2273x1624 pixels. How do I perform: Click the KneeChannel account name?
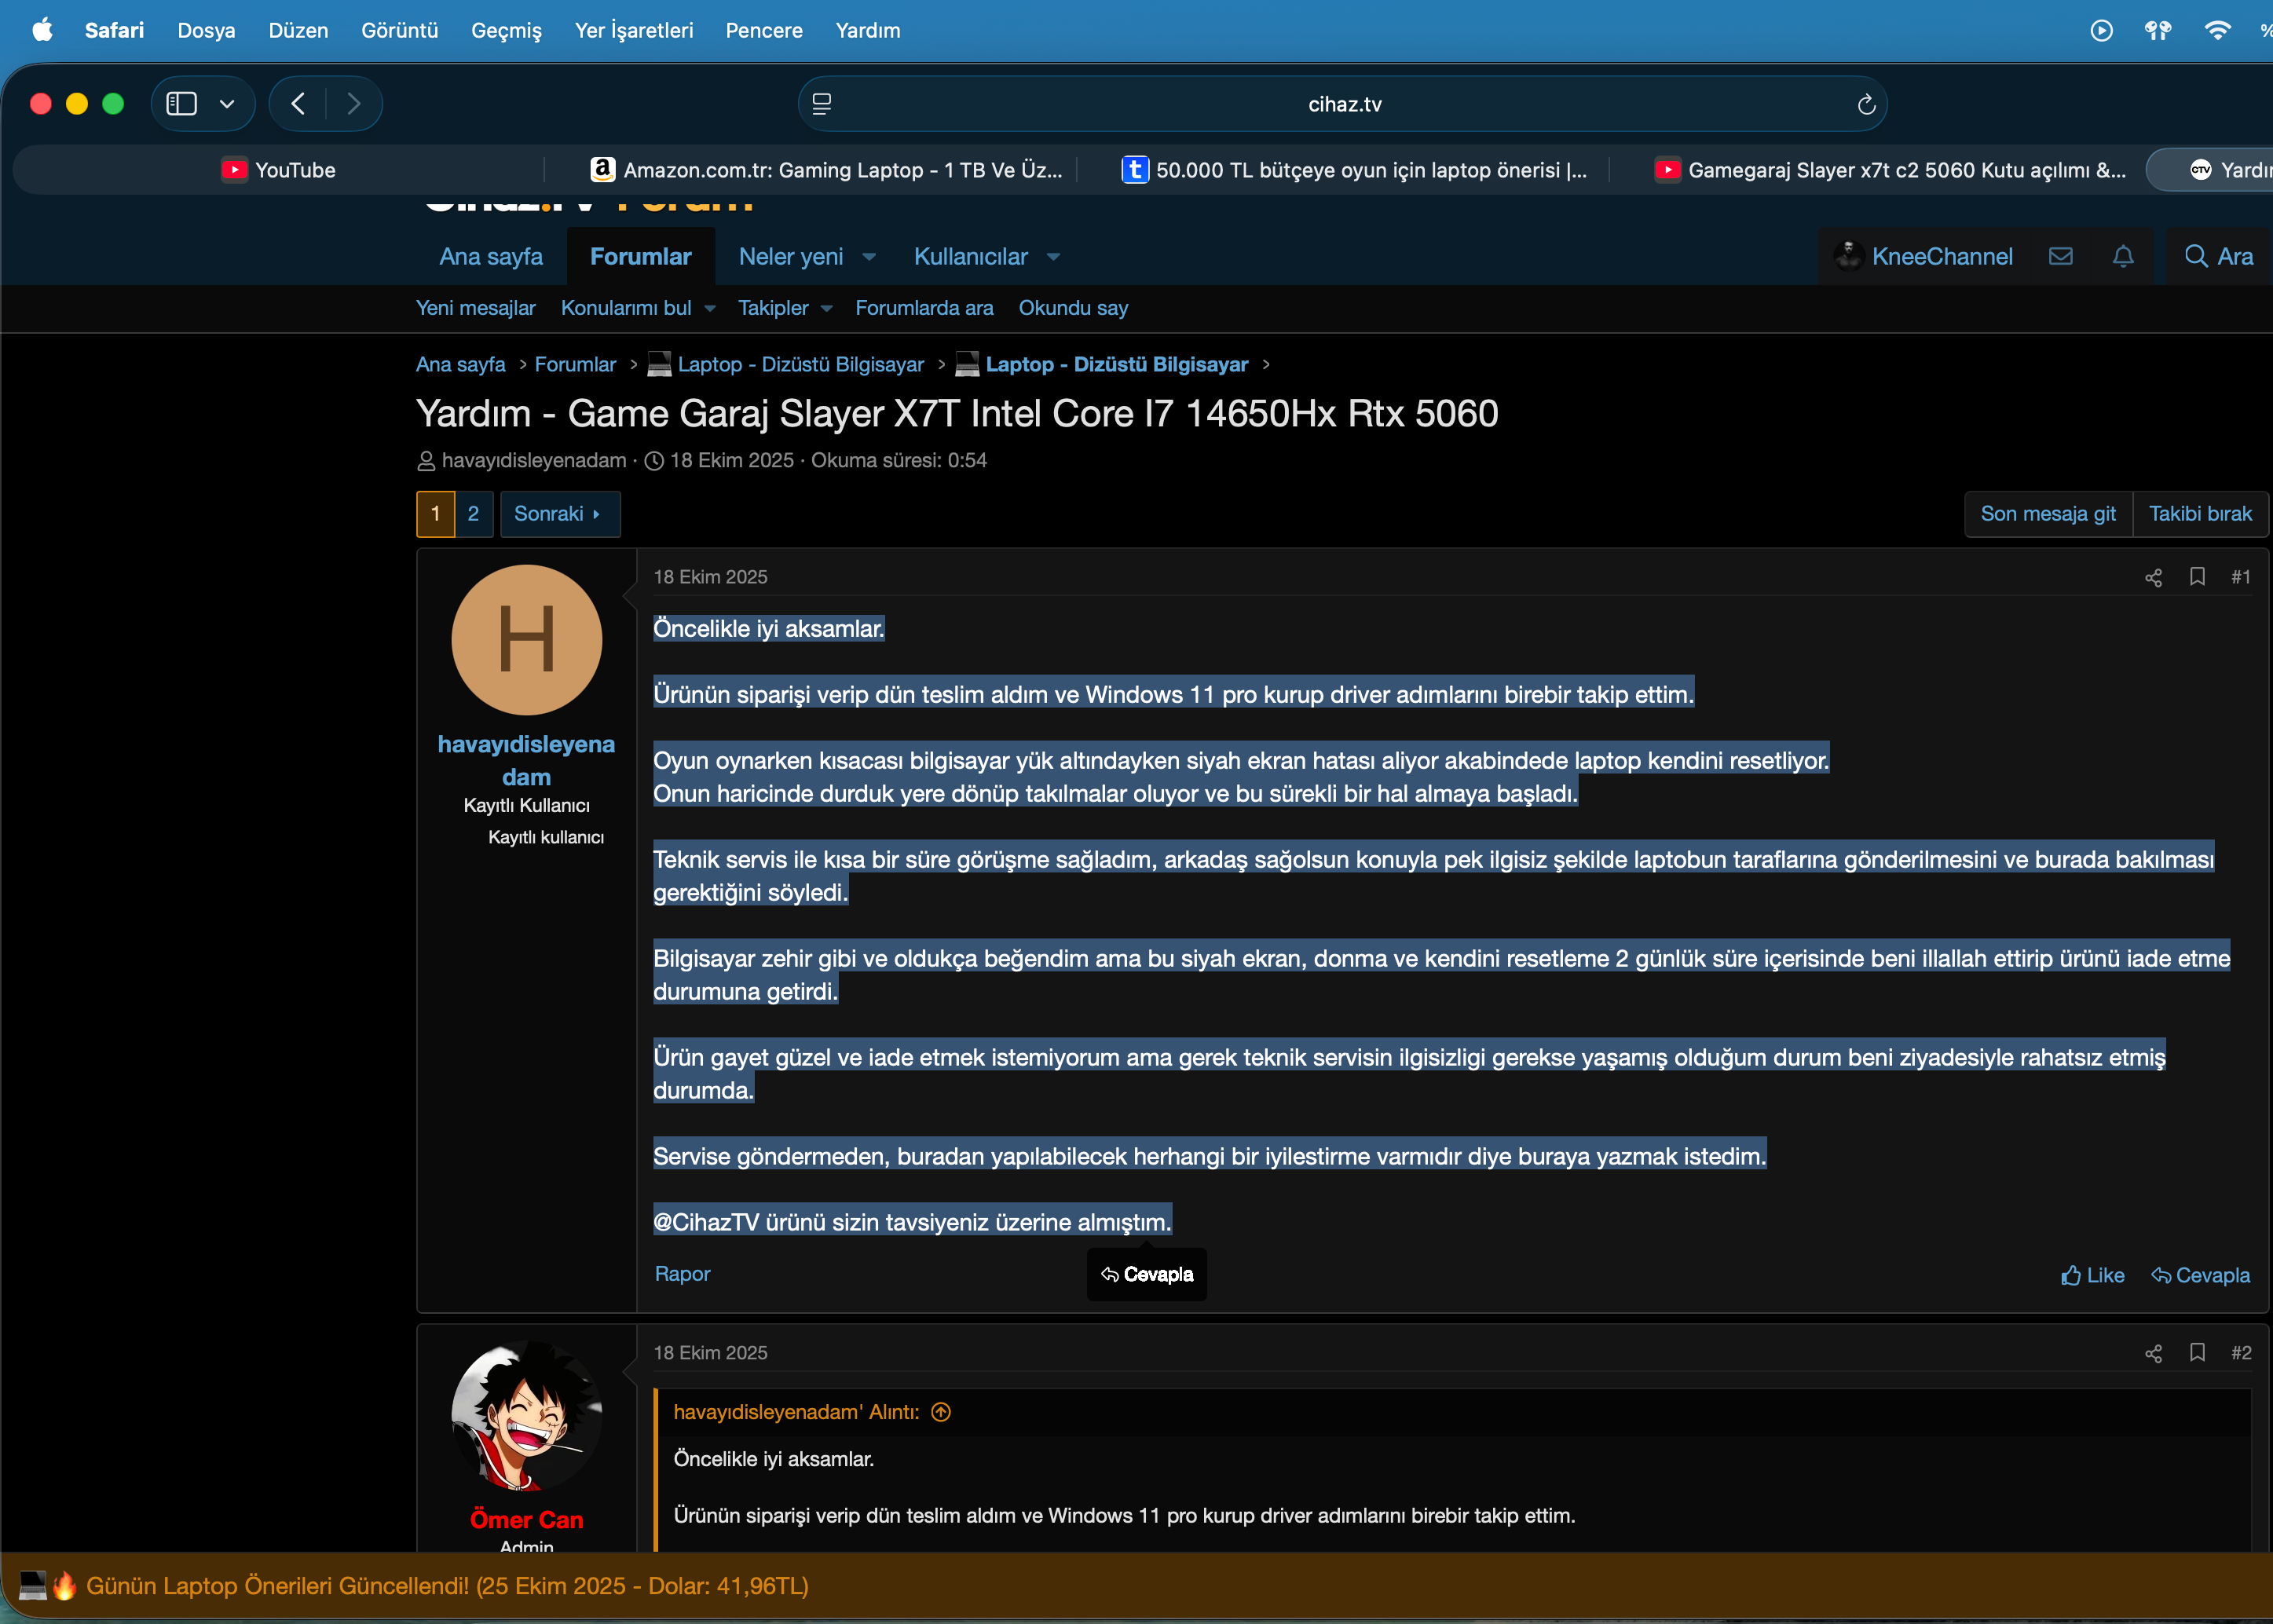tap(1942, 256)
